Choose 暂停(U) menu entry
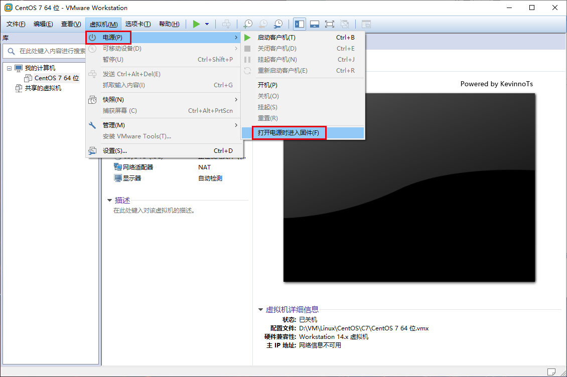The image size is (567, 377). pyautogui.click(x=163, y=59)
